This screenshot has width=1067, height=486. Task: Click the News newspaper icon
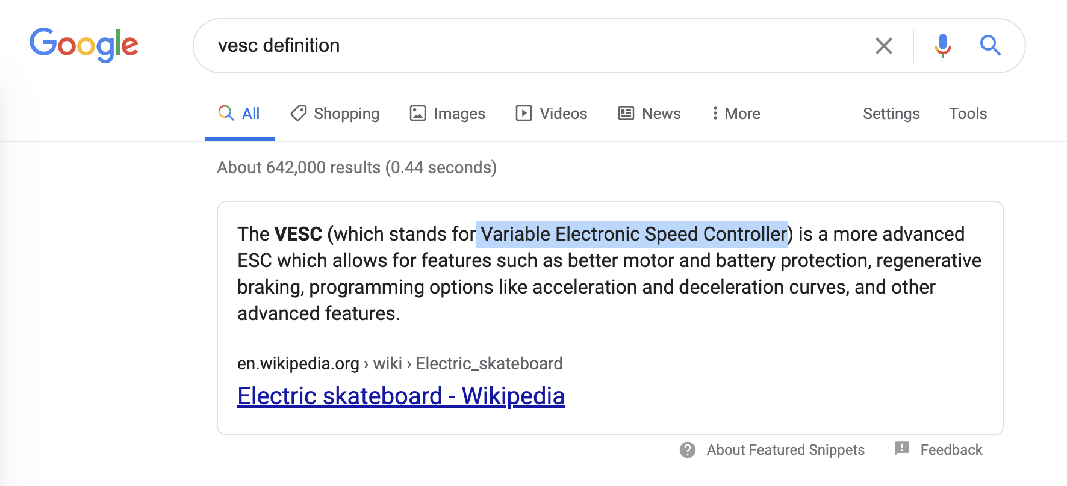(x=626, y=113)
